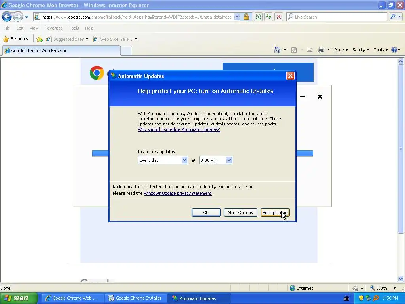Open 'Why should I schedule Automatic Updates?' link
The width and height of the screenshot is (405, 304).
click(179, 129)
